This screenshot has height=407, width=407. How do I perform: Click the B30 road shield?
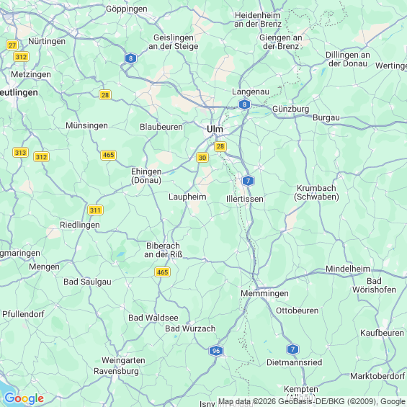pos(202,158)
